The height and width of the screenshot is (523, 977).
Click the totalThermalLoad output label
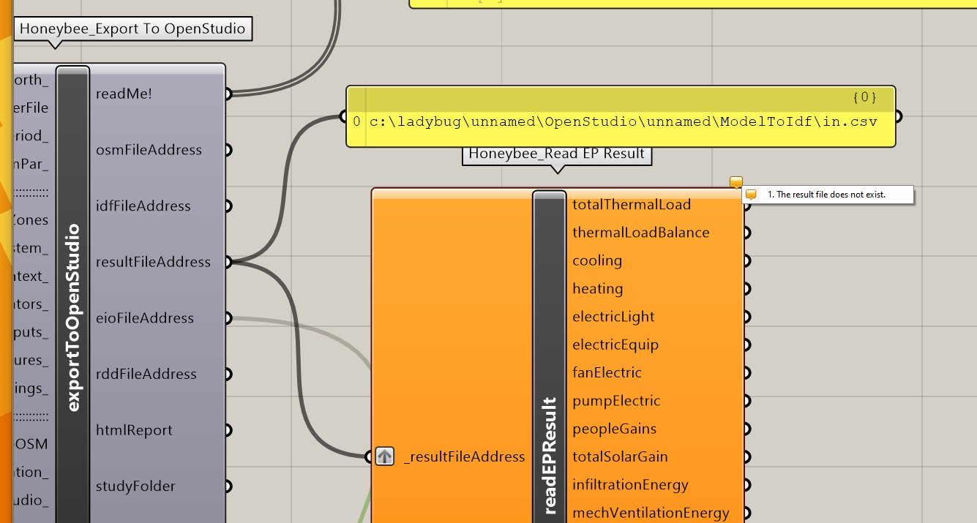tap(632, 205)
